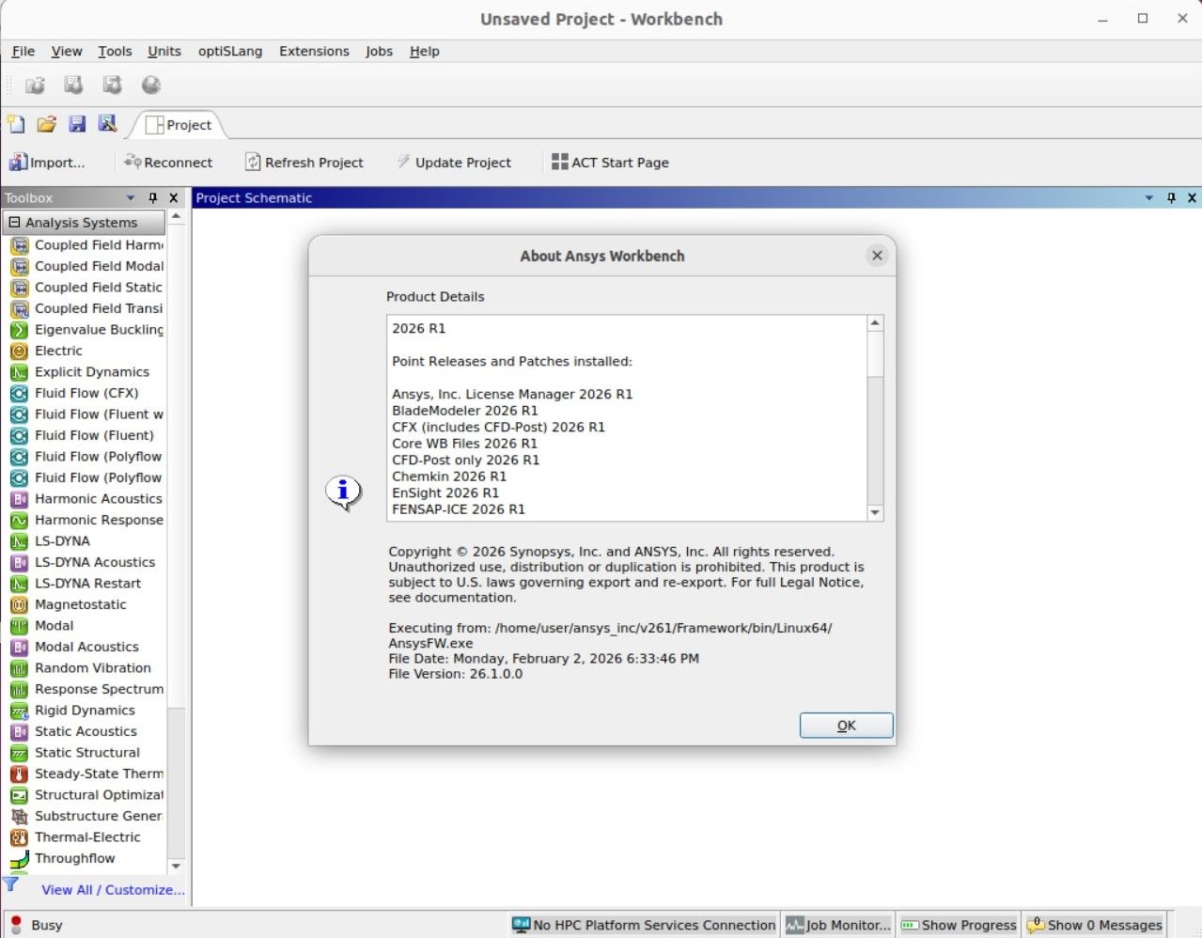The height and width of the screenshot is (938, 1202).
Task: Open the Tools menu
Action: tap(115, 52)
